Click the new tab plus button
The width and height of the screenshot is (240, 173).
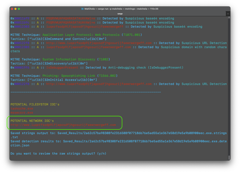228,14
